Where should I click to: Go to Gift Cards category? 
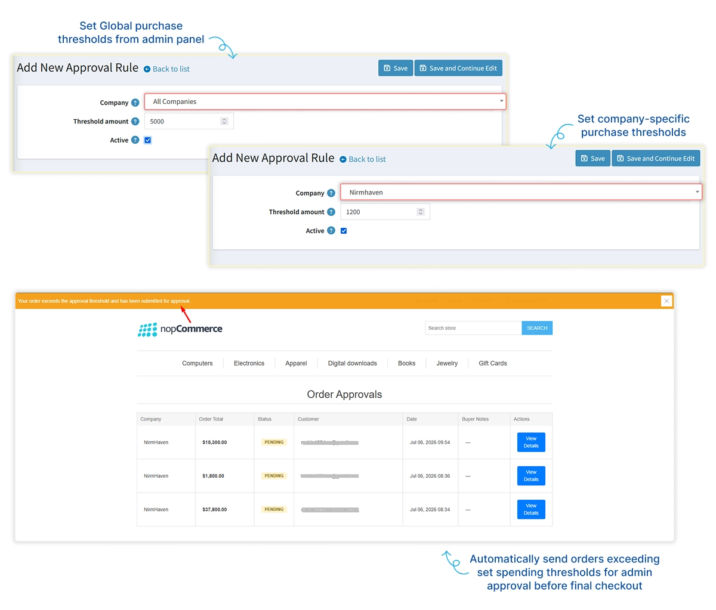[493, 363]
